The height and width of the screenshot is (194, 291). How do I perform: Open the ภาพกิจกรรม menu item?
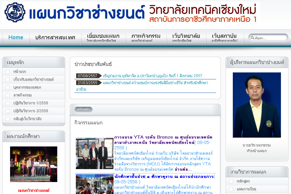coord(146,37)
